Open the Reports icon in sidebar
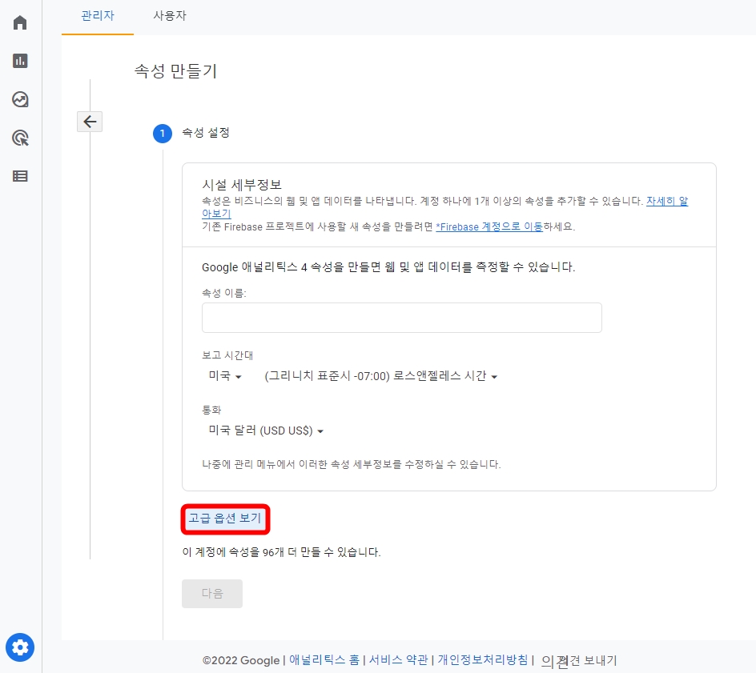The image size is (756, 673). pyautogui.click(x=19, y=61)
